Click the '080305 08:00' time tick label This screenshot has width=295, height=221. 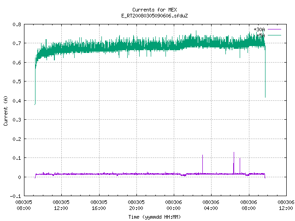pos(24,205)
